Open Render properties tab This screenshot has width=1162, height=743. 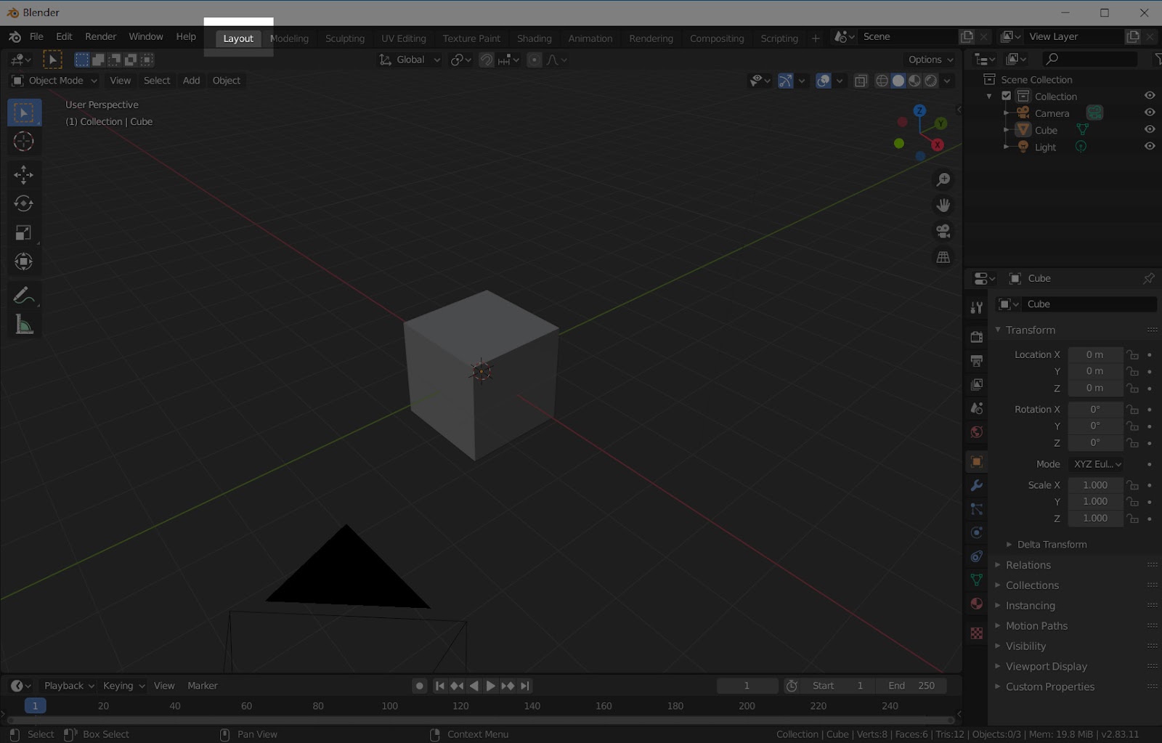pyautogui.click(x=976, y=336)
